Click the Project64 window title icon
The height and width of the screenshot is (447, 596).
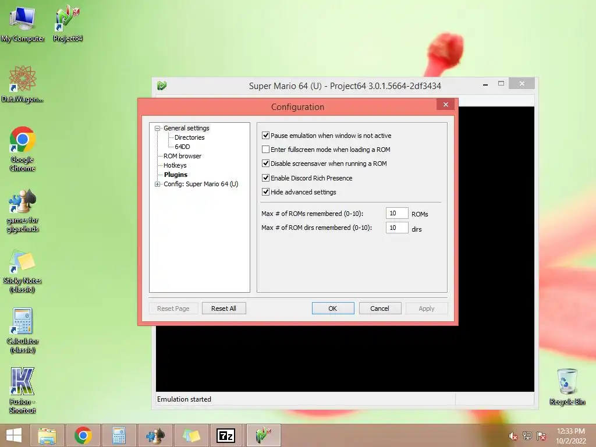[162, 86]
